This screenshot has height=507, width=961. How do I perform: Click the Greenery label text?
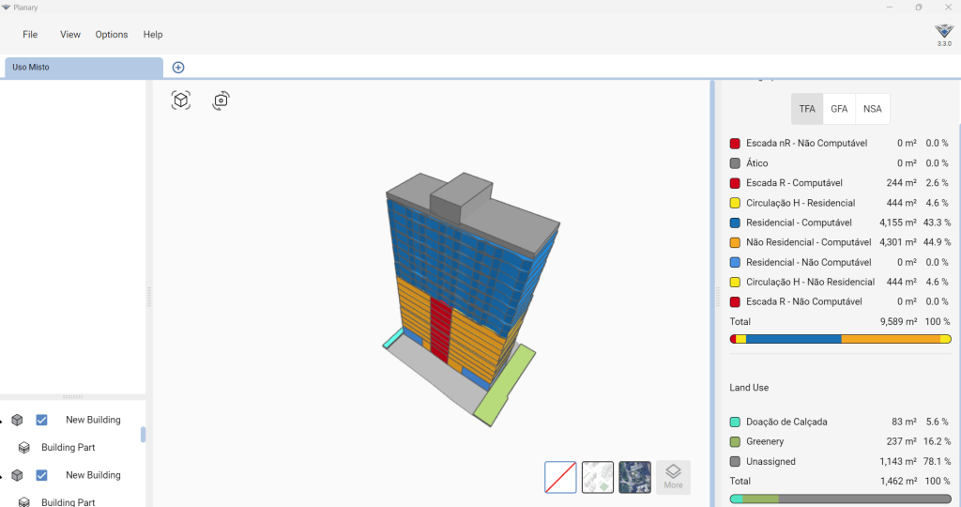click(765, 441)
